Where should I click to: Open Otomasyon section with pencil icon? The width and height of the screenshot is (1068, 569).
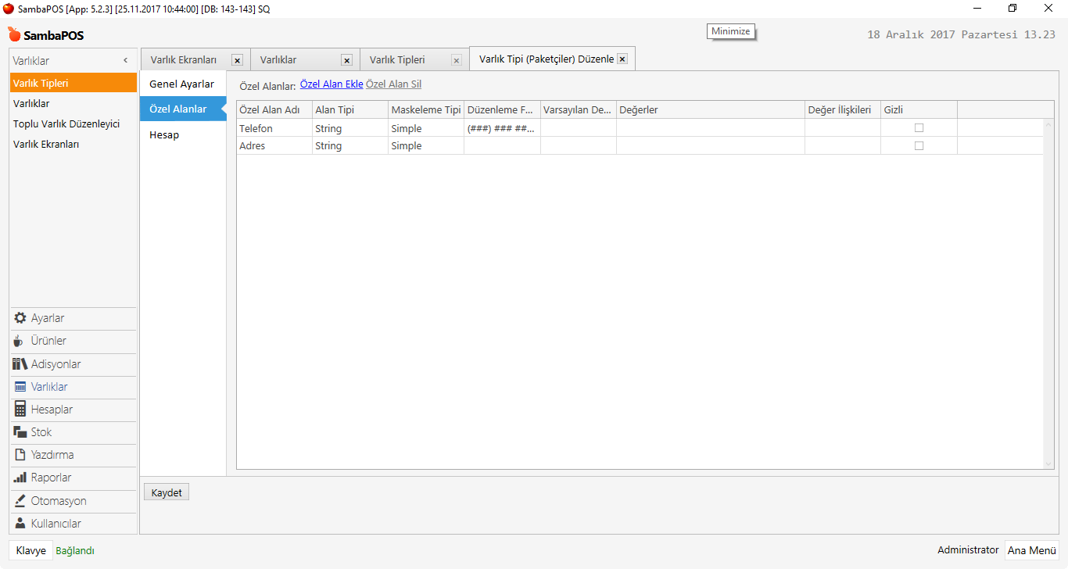coord(58,501)
